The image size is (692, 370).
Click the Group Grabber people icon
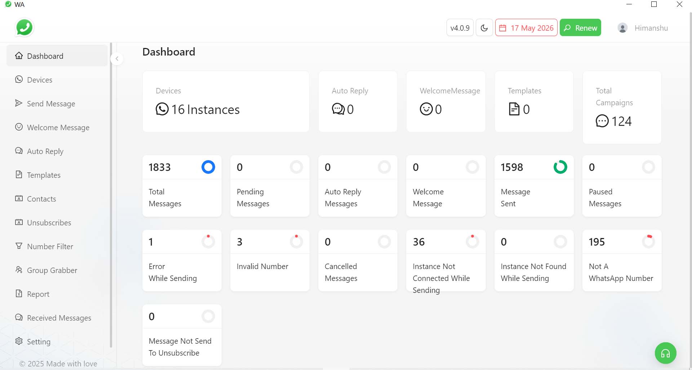point(19,270)
